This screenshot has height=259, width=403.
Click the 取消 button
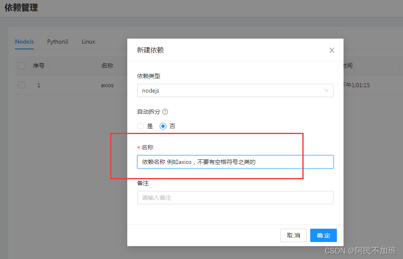pyautogui.click(x=294, y=235)
